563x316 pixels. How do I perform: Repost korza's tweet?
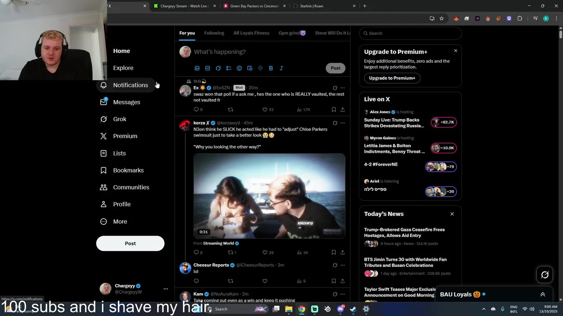coord(230,252)
